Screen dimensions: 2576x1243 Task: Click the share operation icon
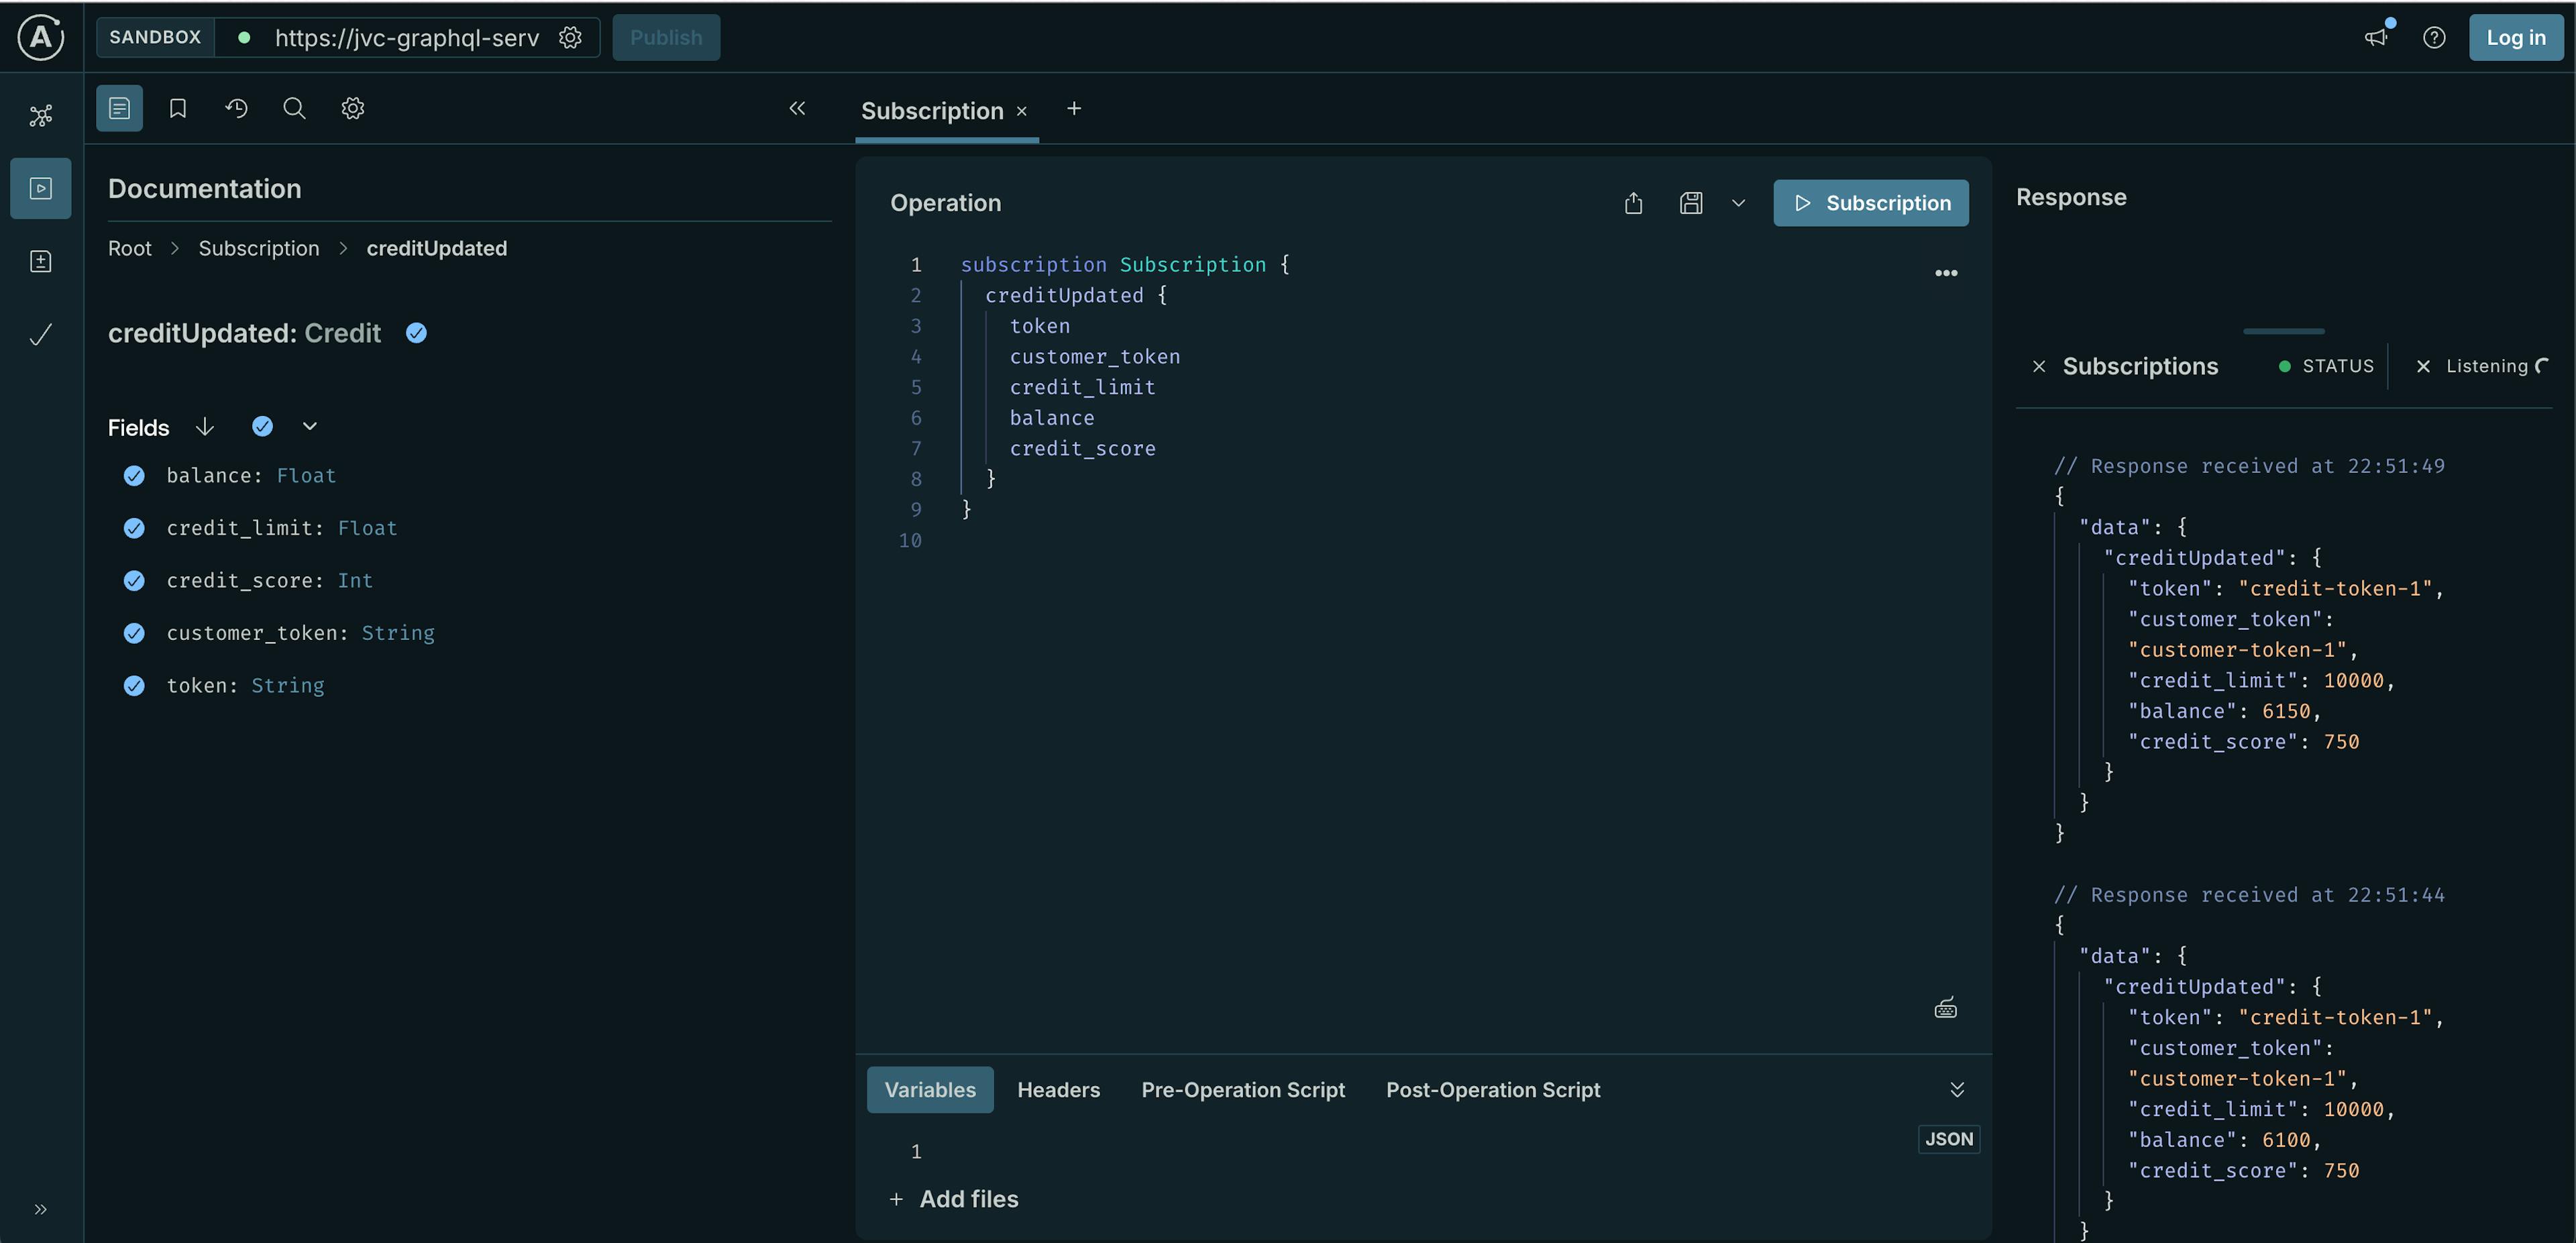point(1633,203)
